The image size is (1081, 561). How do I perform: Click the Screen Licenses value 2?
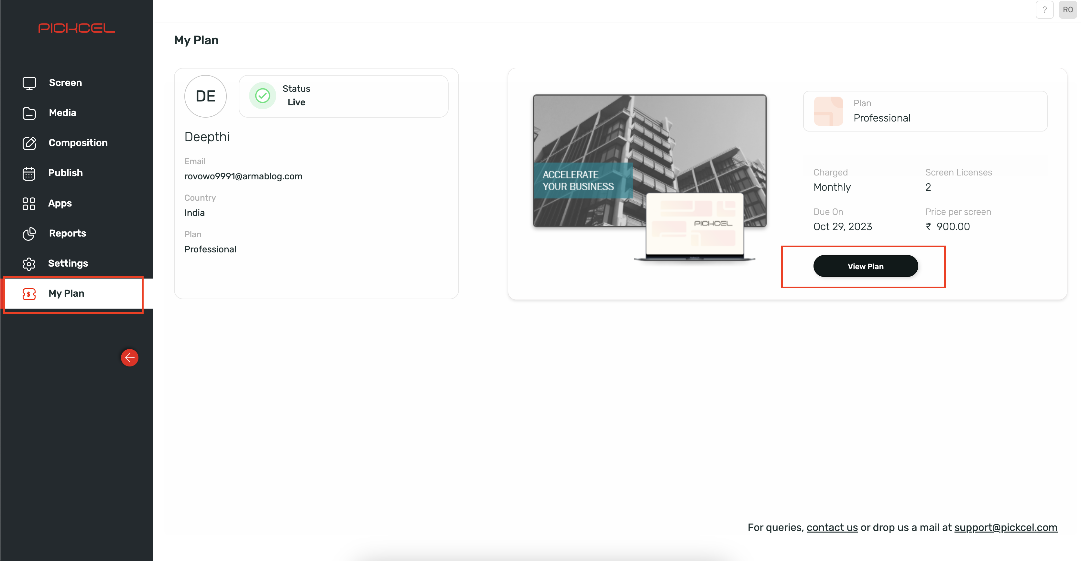pyautogui.click(x=928, y=187)
